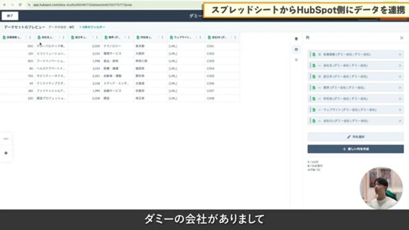Create a column with 新しい列を作成

coord(355,149)
